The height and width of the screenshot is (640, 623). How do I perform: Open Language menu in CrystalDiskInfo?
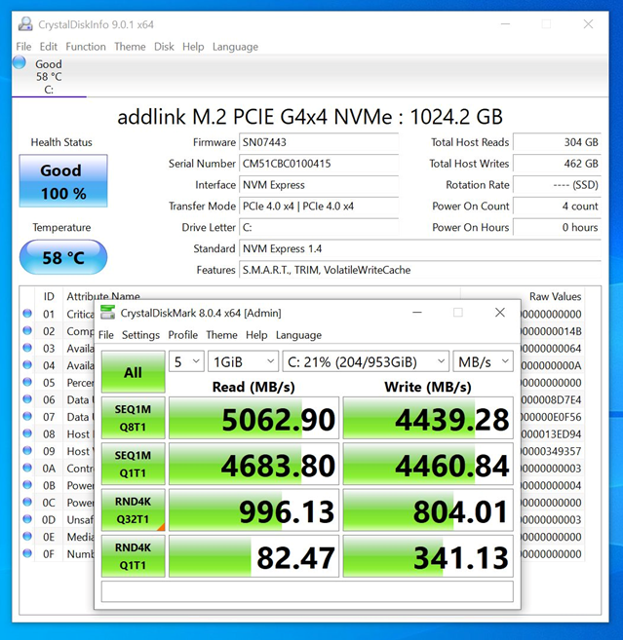(x=235, y=47)
